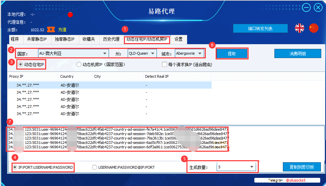The width and height of the screenshot is (326, 186).
Task: Expand the 生成数量 quantity dropdown
Action: pos(236,167)
